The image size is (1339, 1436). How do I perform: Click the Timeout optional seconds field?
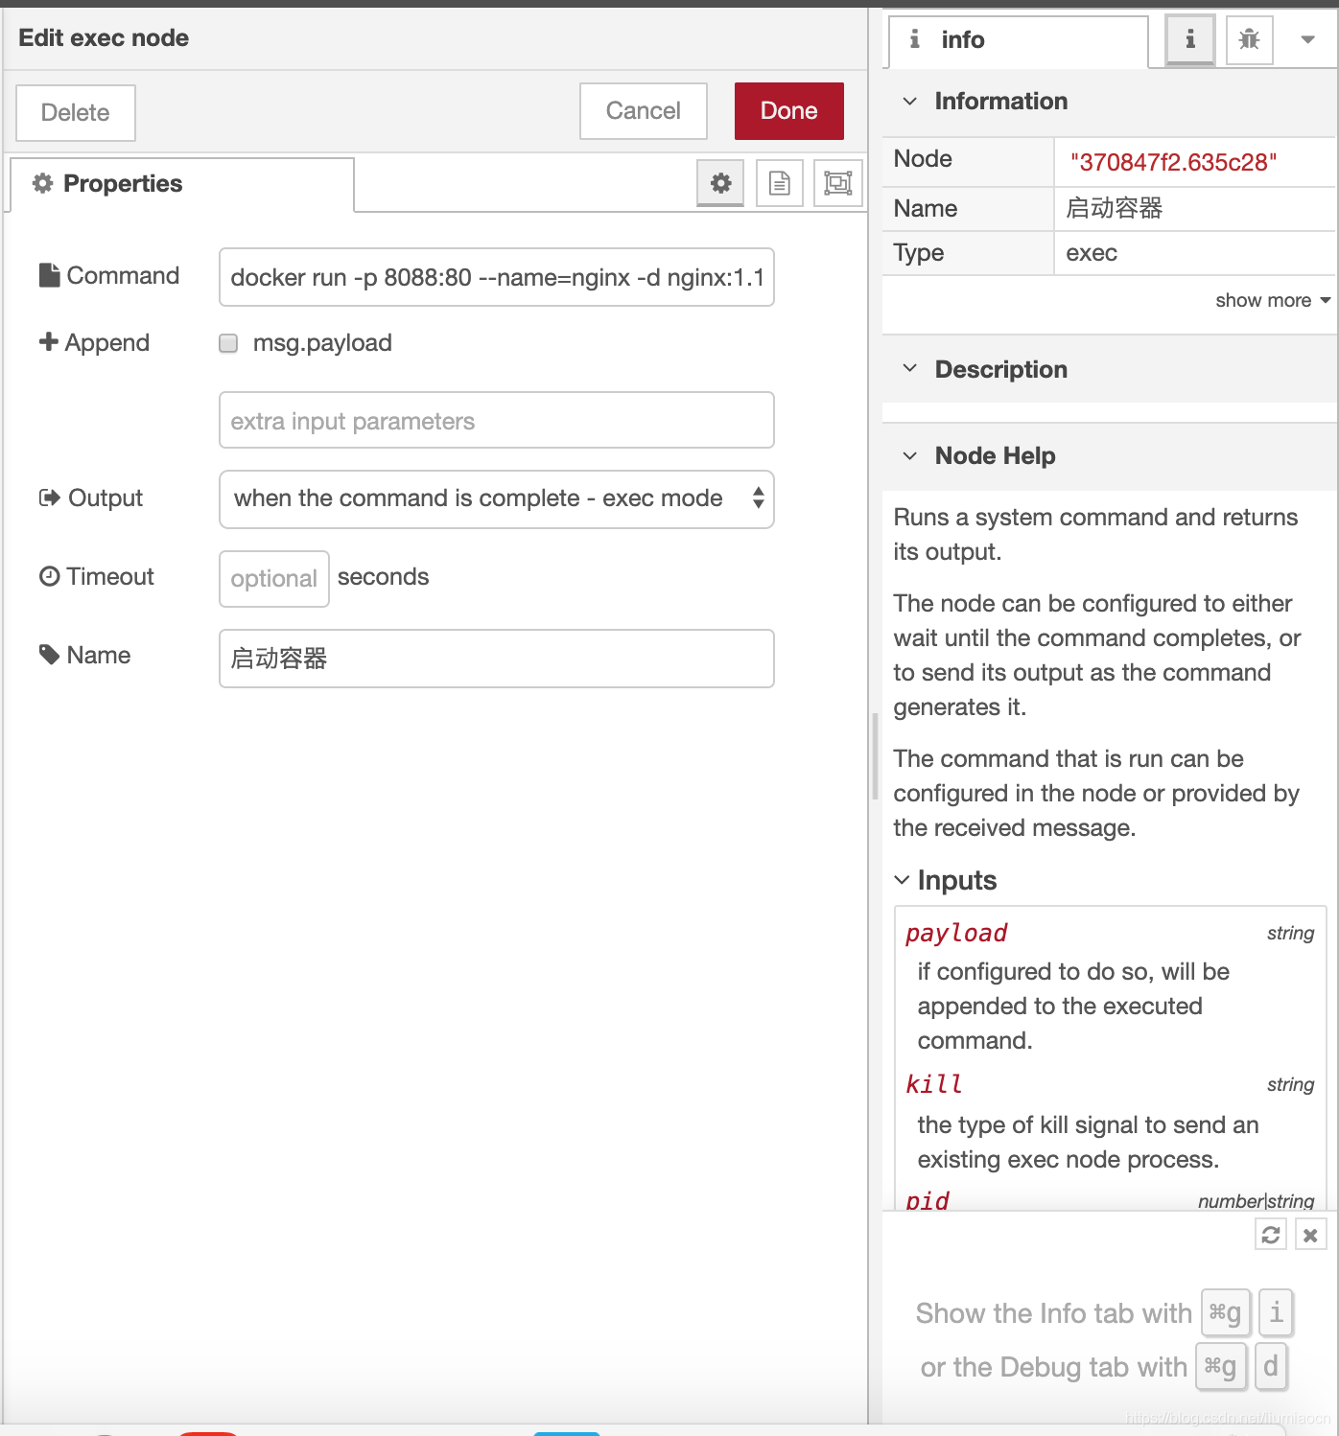coord(274,578)
